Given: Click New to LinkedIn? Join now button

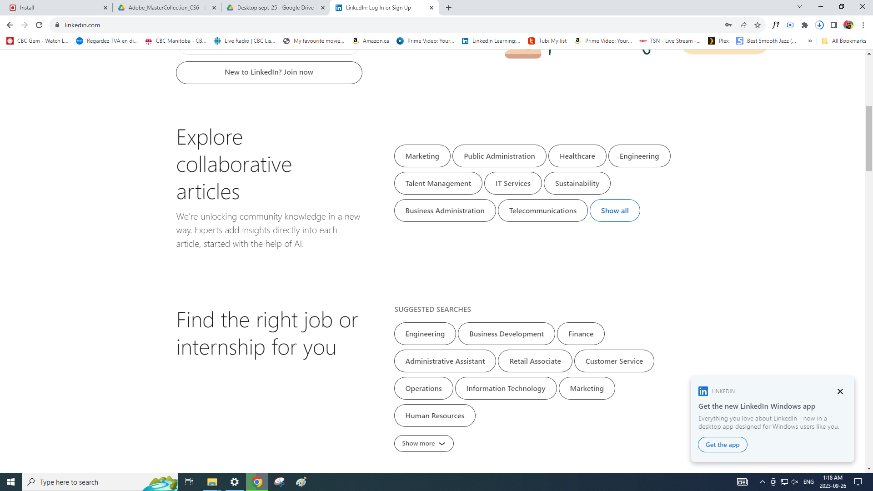Looking at the screenshot, I should pos(269,72).
